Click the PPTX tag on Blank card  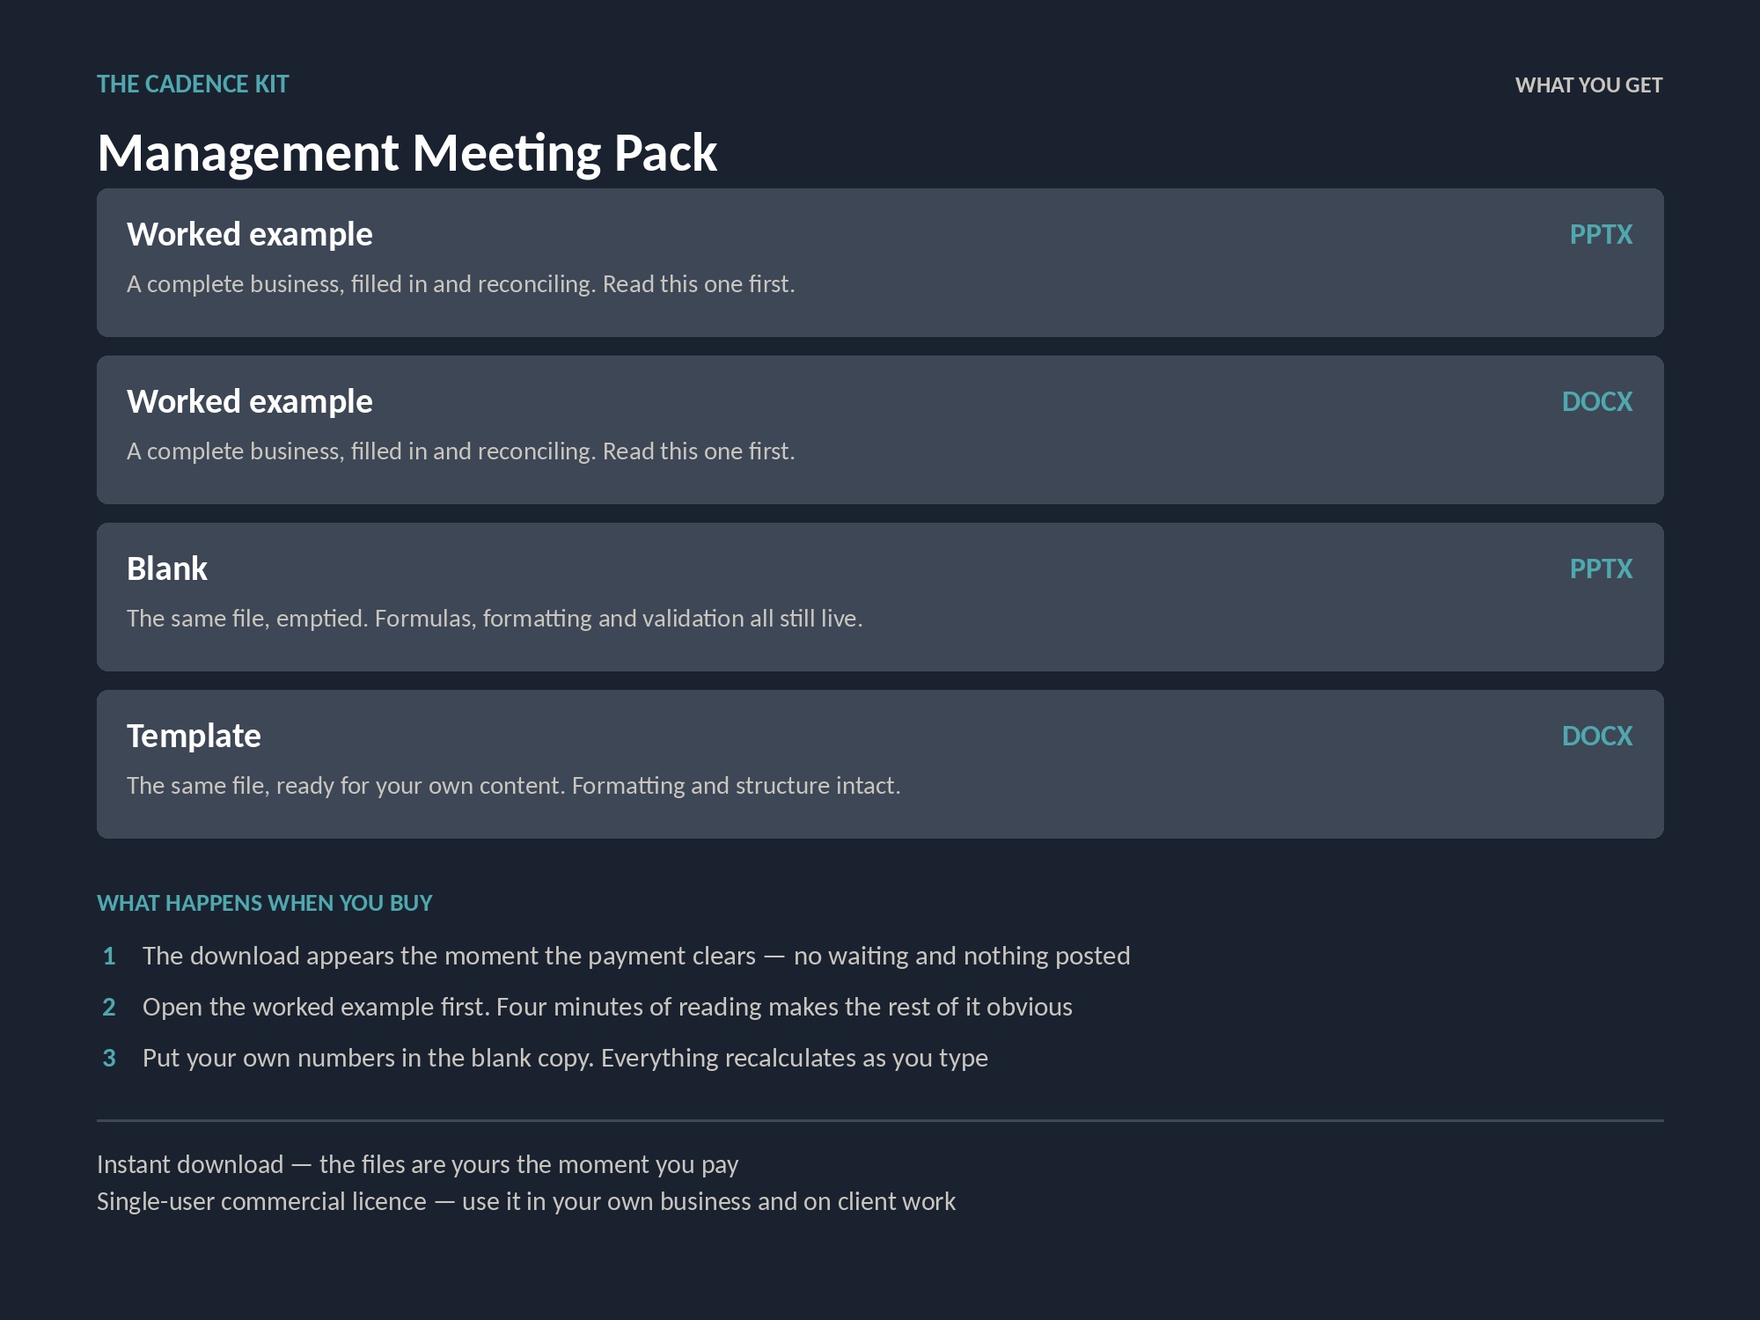pos(1601,568)
